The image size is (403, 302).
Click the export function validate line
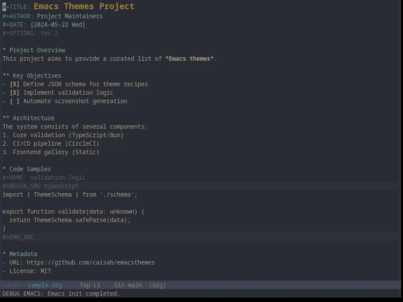click(73, 212)
